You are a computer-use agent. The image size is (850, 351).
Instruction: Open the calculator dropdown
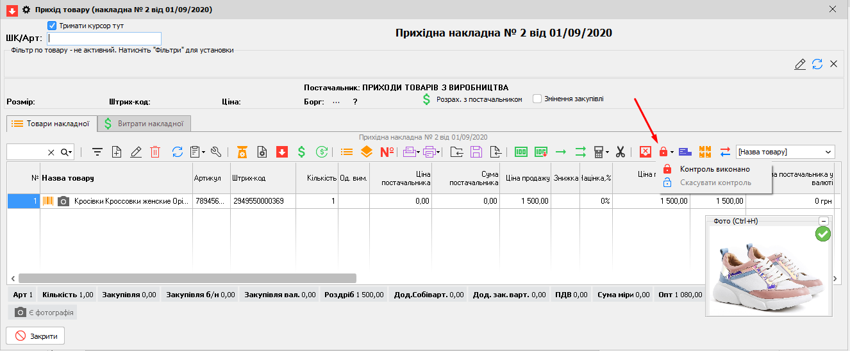click(x=607, y=152)
